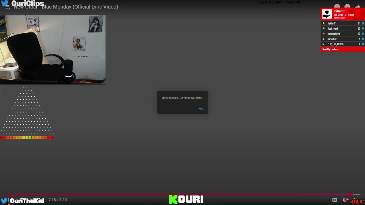Viewport: 365px width, 205px height.
Task: Select the Real_John1 leaderboard row
Action: point(343,28)
